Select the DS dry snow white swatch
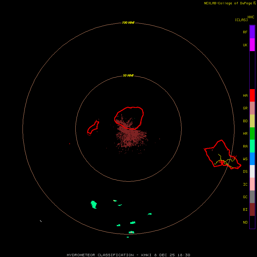 pos(252,171)
